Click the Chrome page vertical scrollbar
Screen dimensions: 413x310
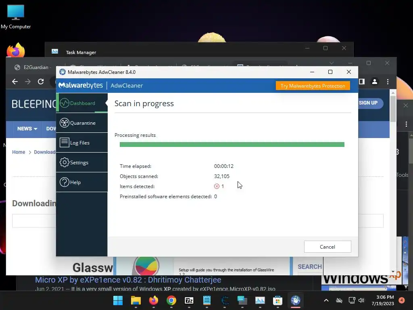(x=393, y=109)
